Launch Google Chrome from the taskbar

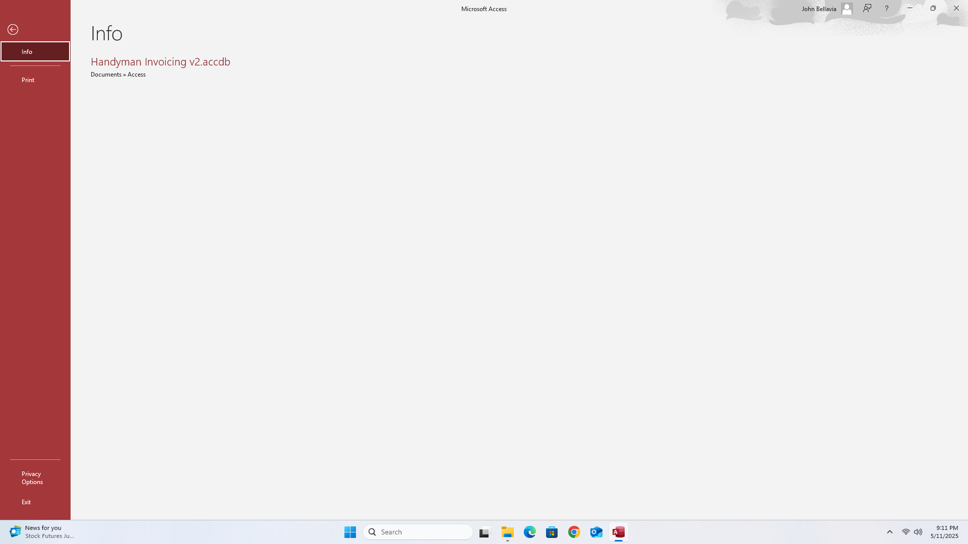point(574,532)
